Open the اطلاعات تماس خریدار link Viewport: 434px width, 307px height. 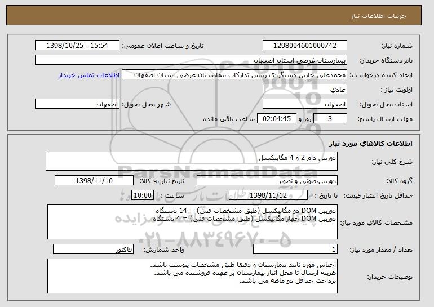pyautogui.click(x=89, y=75)
